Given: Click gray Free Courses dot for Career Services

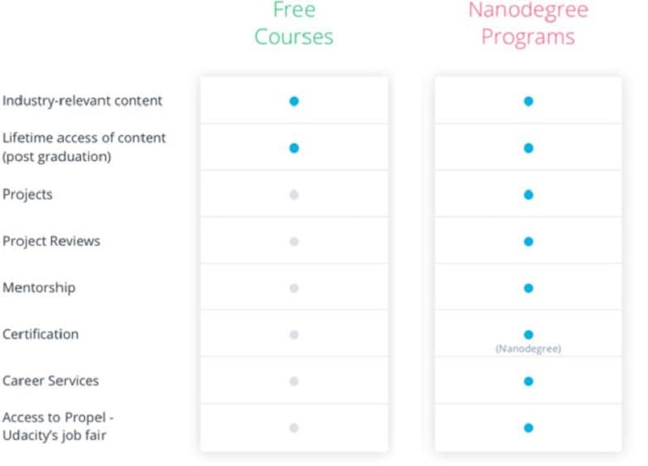Looking at the screenshot, I should coord(294,381).
